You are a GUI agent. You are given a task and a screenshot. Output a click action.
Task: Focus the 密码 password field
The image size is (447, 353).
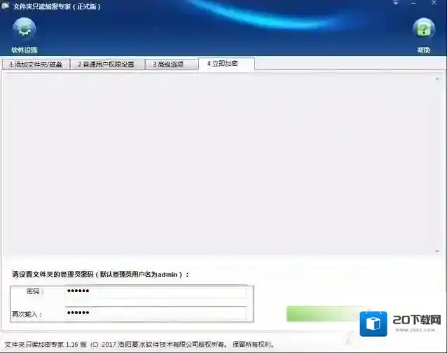point(155,291)
